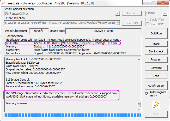Minimize the bootloader window
This screenshot has height=121, width=170.
point(146,3)
